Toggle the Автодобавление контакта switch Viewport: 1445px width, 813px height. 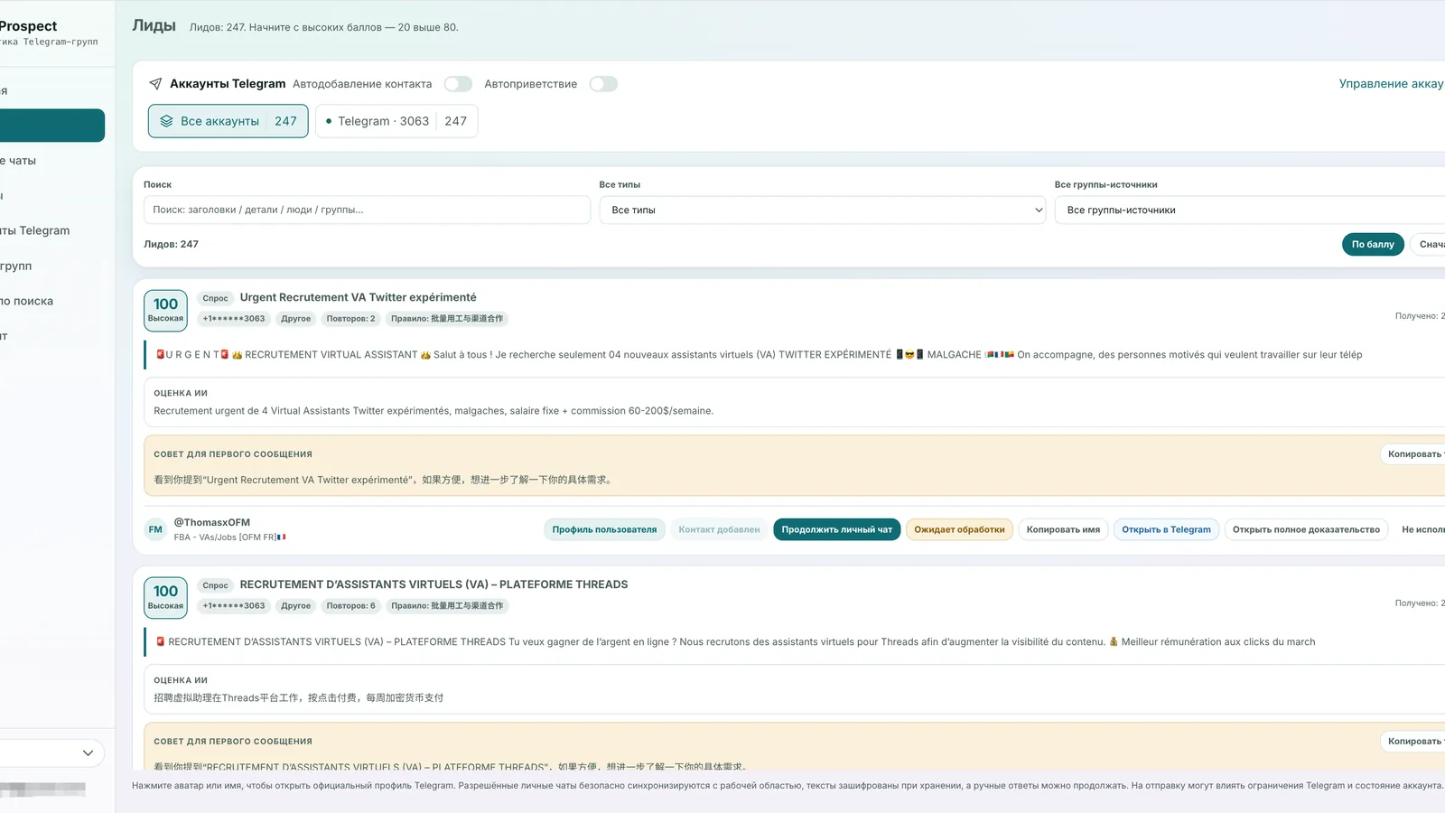(x=458, y=84)
